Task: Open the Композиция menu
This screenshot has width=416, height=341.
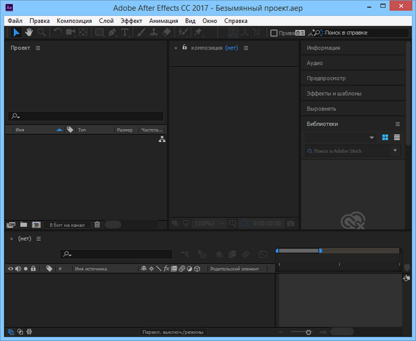Action: (74, 21)
